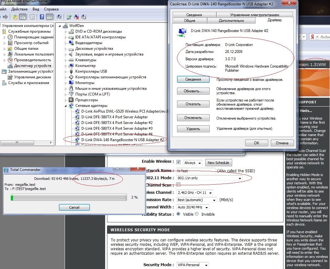Image resolution: width=330 pixels, height=269 pixels.
Task: Open the Вид menu
Action: 36,9
